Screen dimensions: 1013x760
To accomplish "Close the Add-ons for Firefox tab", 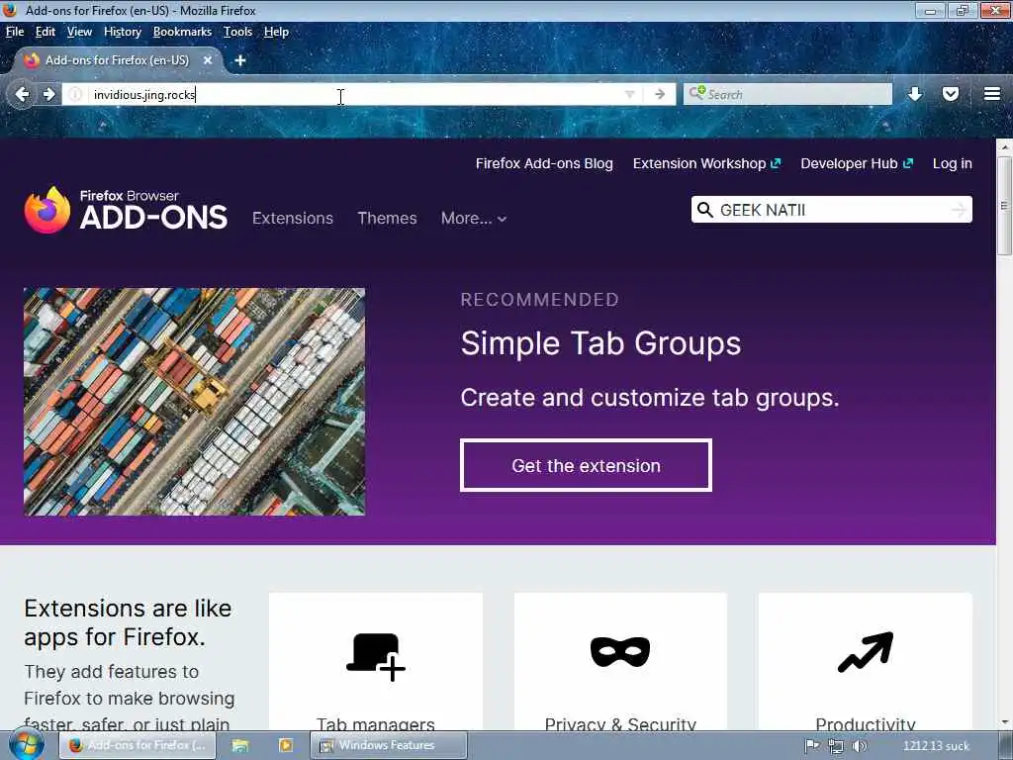I will pos(208,60).
